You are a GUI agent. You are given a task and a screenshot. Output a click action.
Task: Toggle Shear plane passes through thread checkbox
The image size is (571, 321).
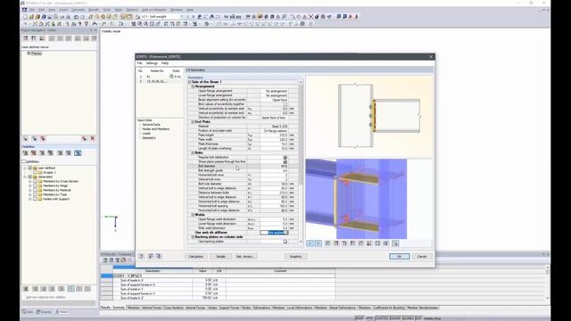click(285, 161)
